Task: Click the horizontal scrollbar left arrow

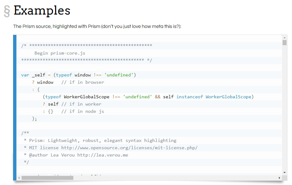Action: click(x=19, y=178)
